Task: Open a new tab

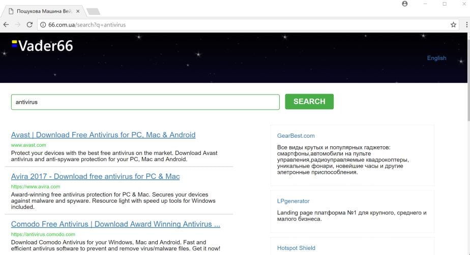Action: point(93,12)
